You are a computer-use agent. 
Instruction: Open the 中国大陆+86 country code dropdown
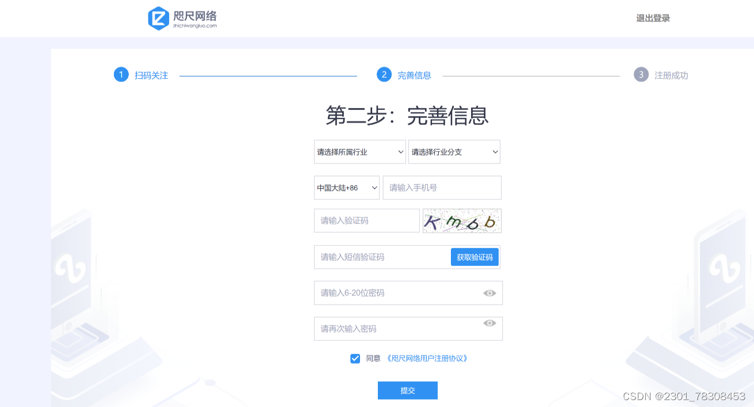[347, 188]
